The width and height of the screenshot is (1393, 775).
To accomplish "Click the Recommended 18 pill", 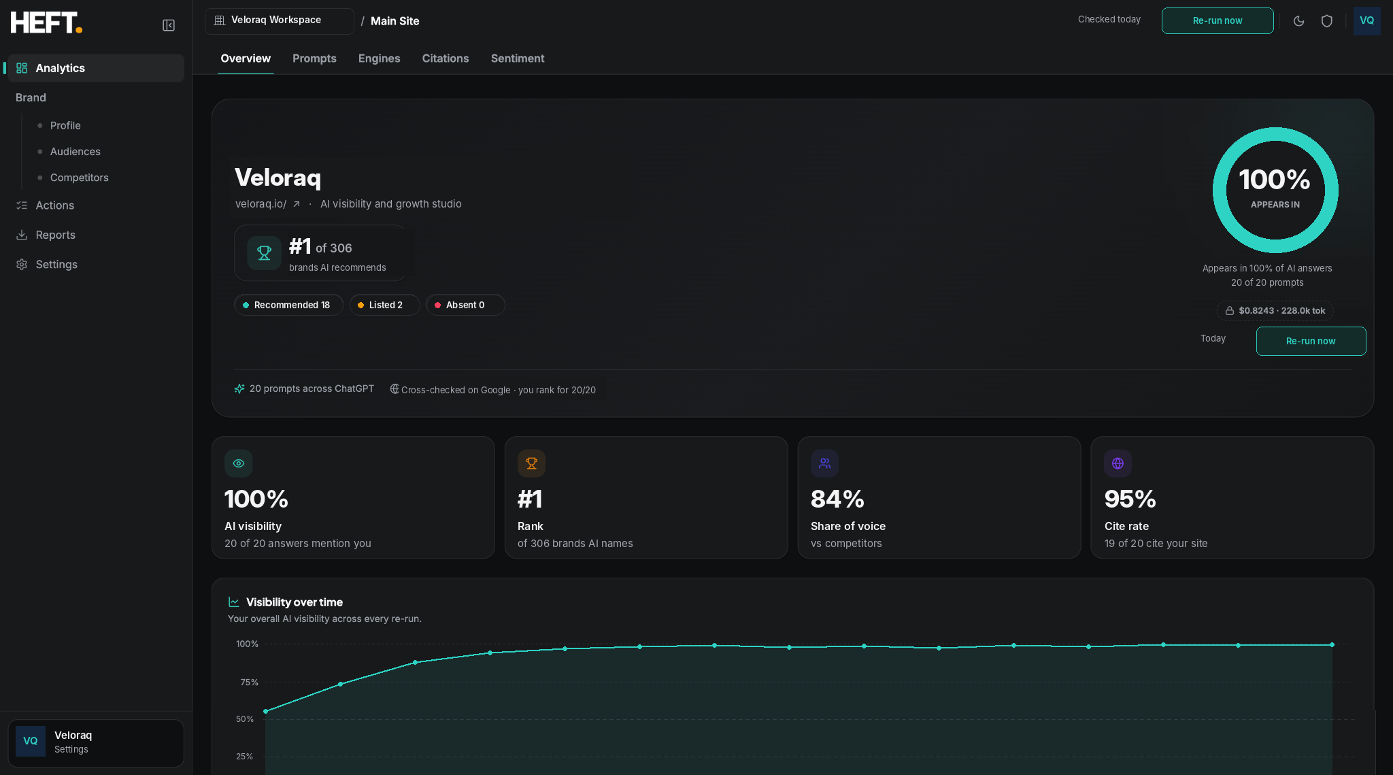I will [288, 305].
